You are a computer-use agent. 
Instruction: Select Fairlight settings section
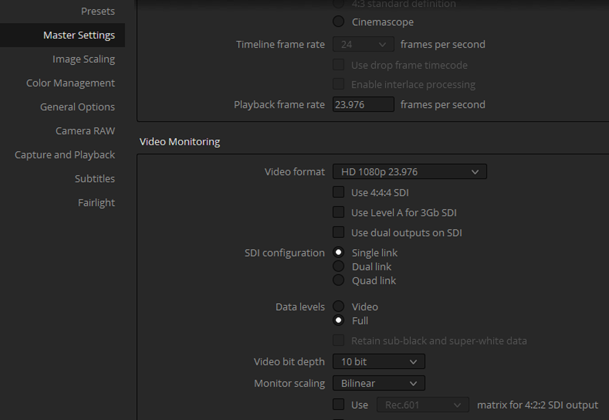click(96, 203)
